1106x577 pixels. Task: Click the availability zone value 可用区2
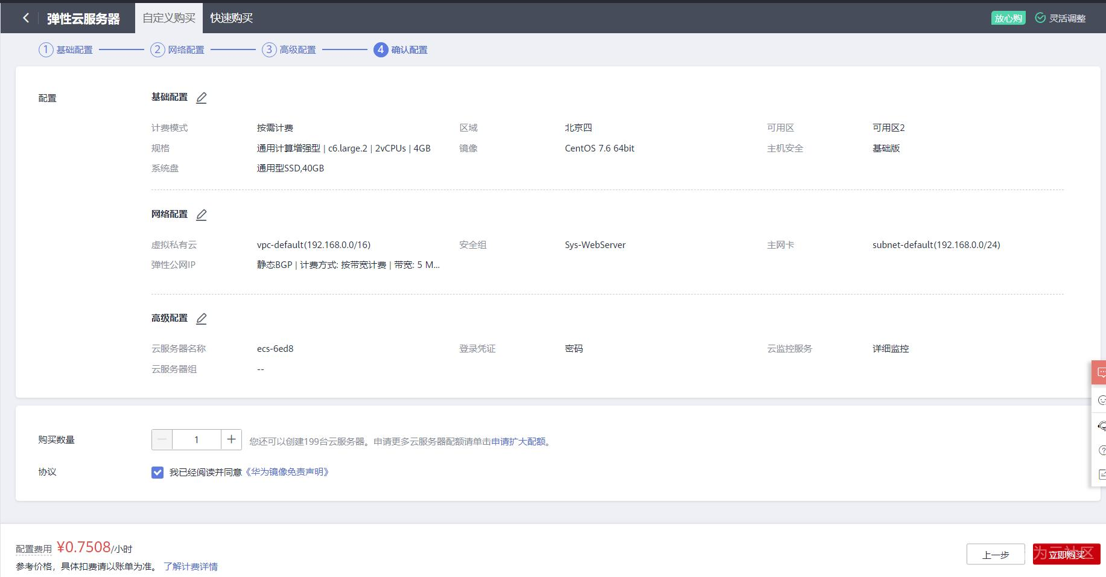(x=889, y=128)
